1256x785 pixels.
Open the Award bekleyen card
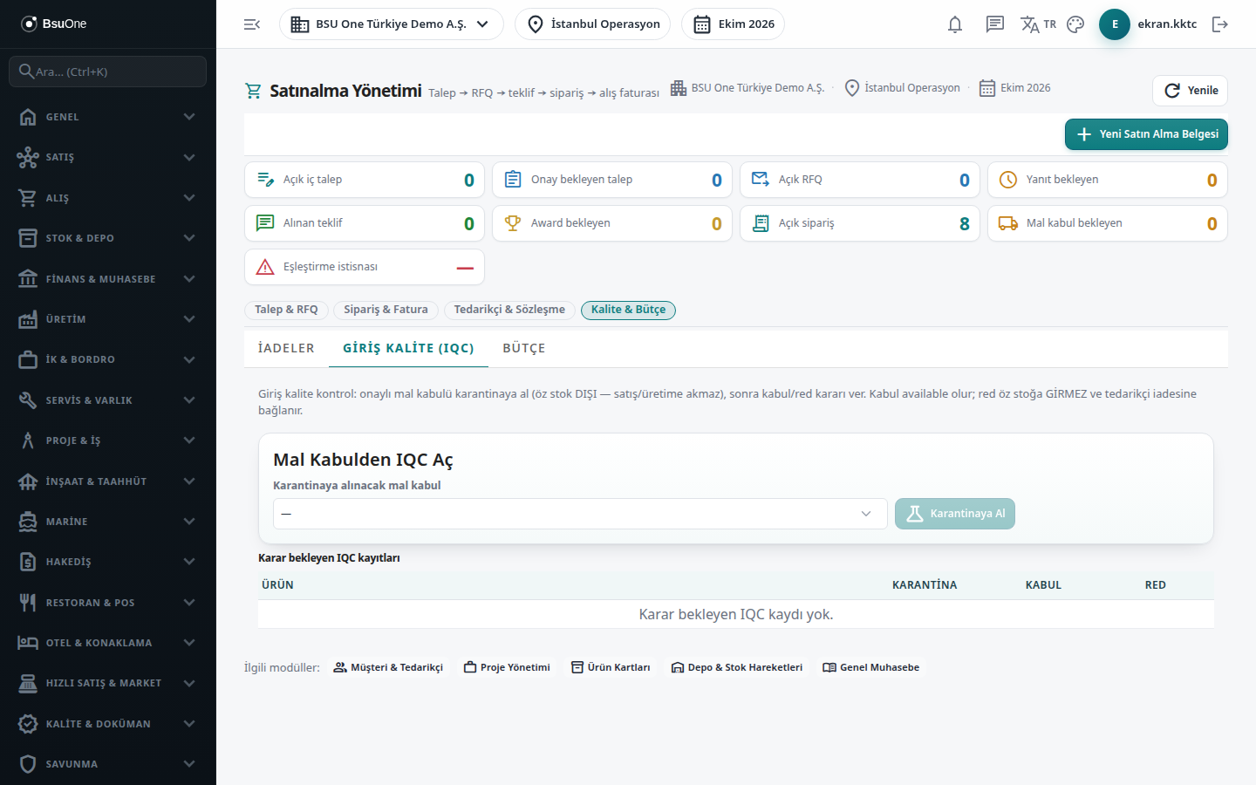coord(612,223)
